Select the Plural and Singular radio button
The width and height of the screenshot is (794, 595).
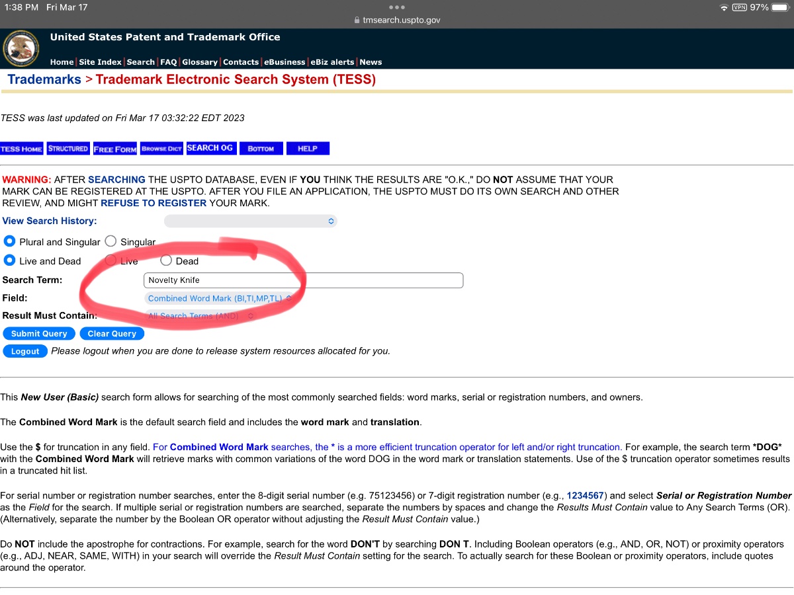pos(10,241)
